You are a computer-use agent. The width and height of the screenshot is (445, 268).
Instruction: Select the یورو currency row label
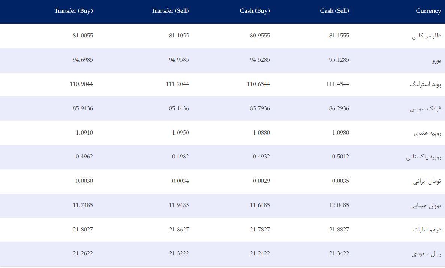coord(436,60)
